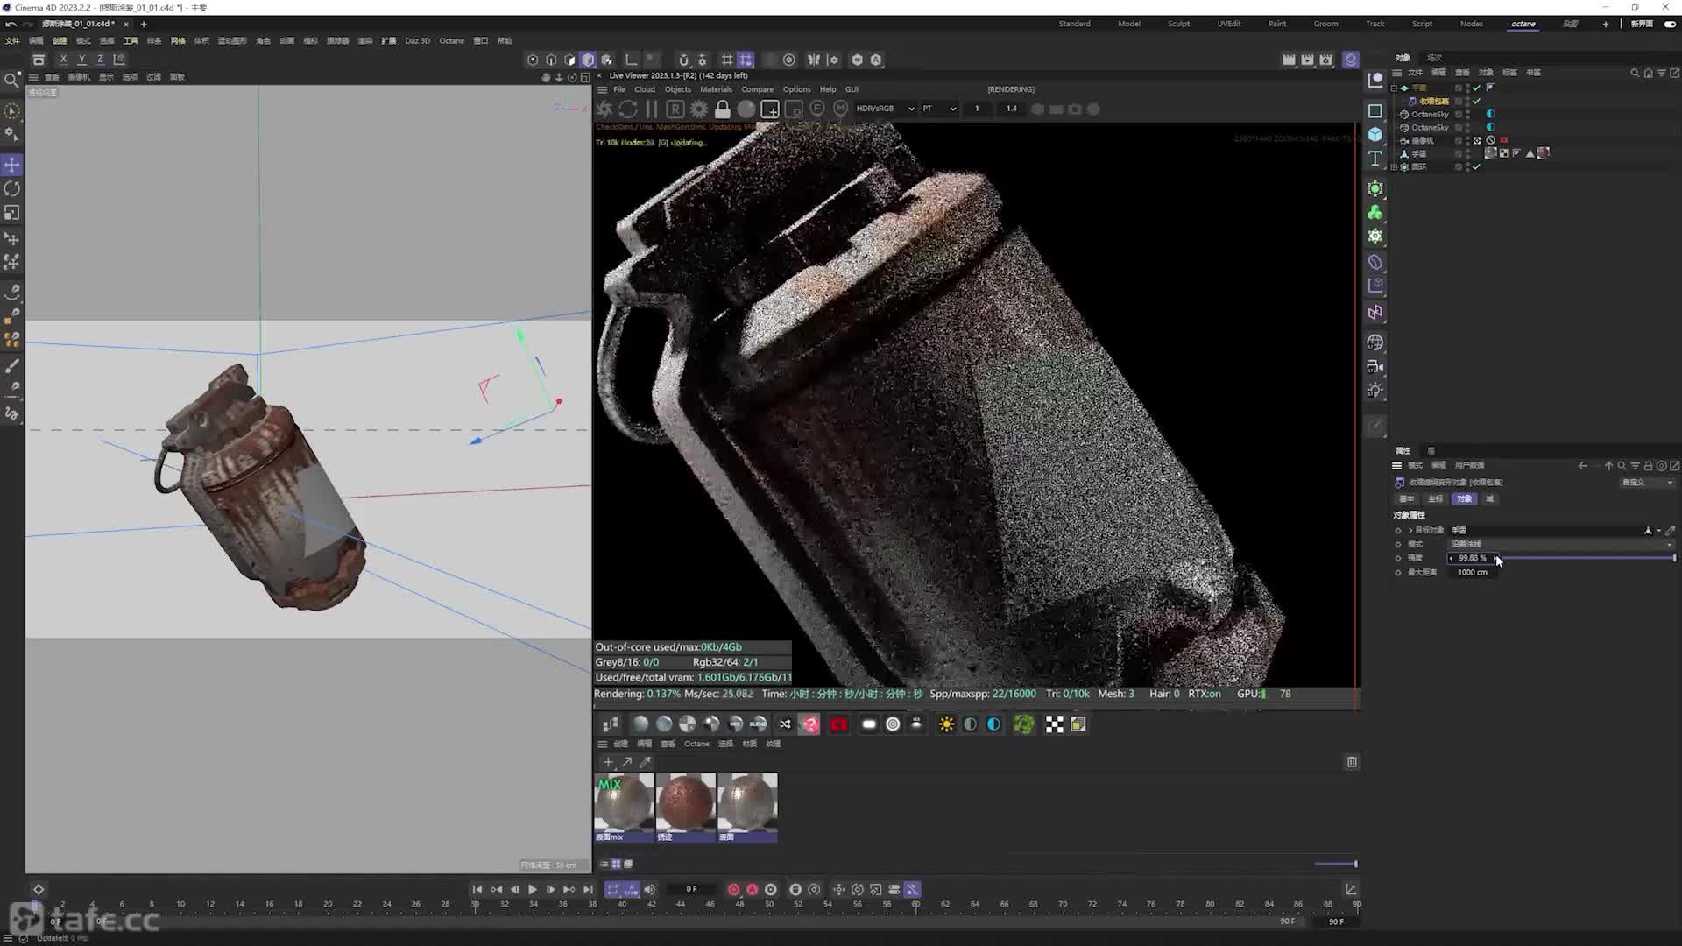Add a Cube primitive from the side palette
The height and width of the screenshot is (946, 1682).
(x=1375, y=134)
